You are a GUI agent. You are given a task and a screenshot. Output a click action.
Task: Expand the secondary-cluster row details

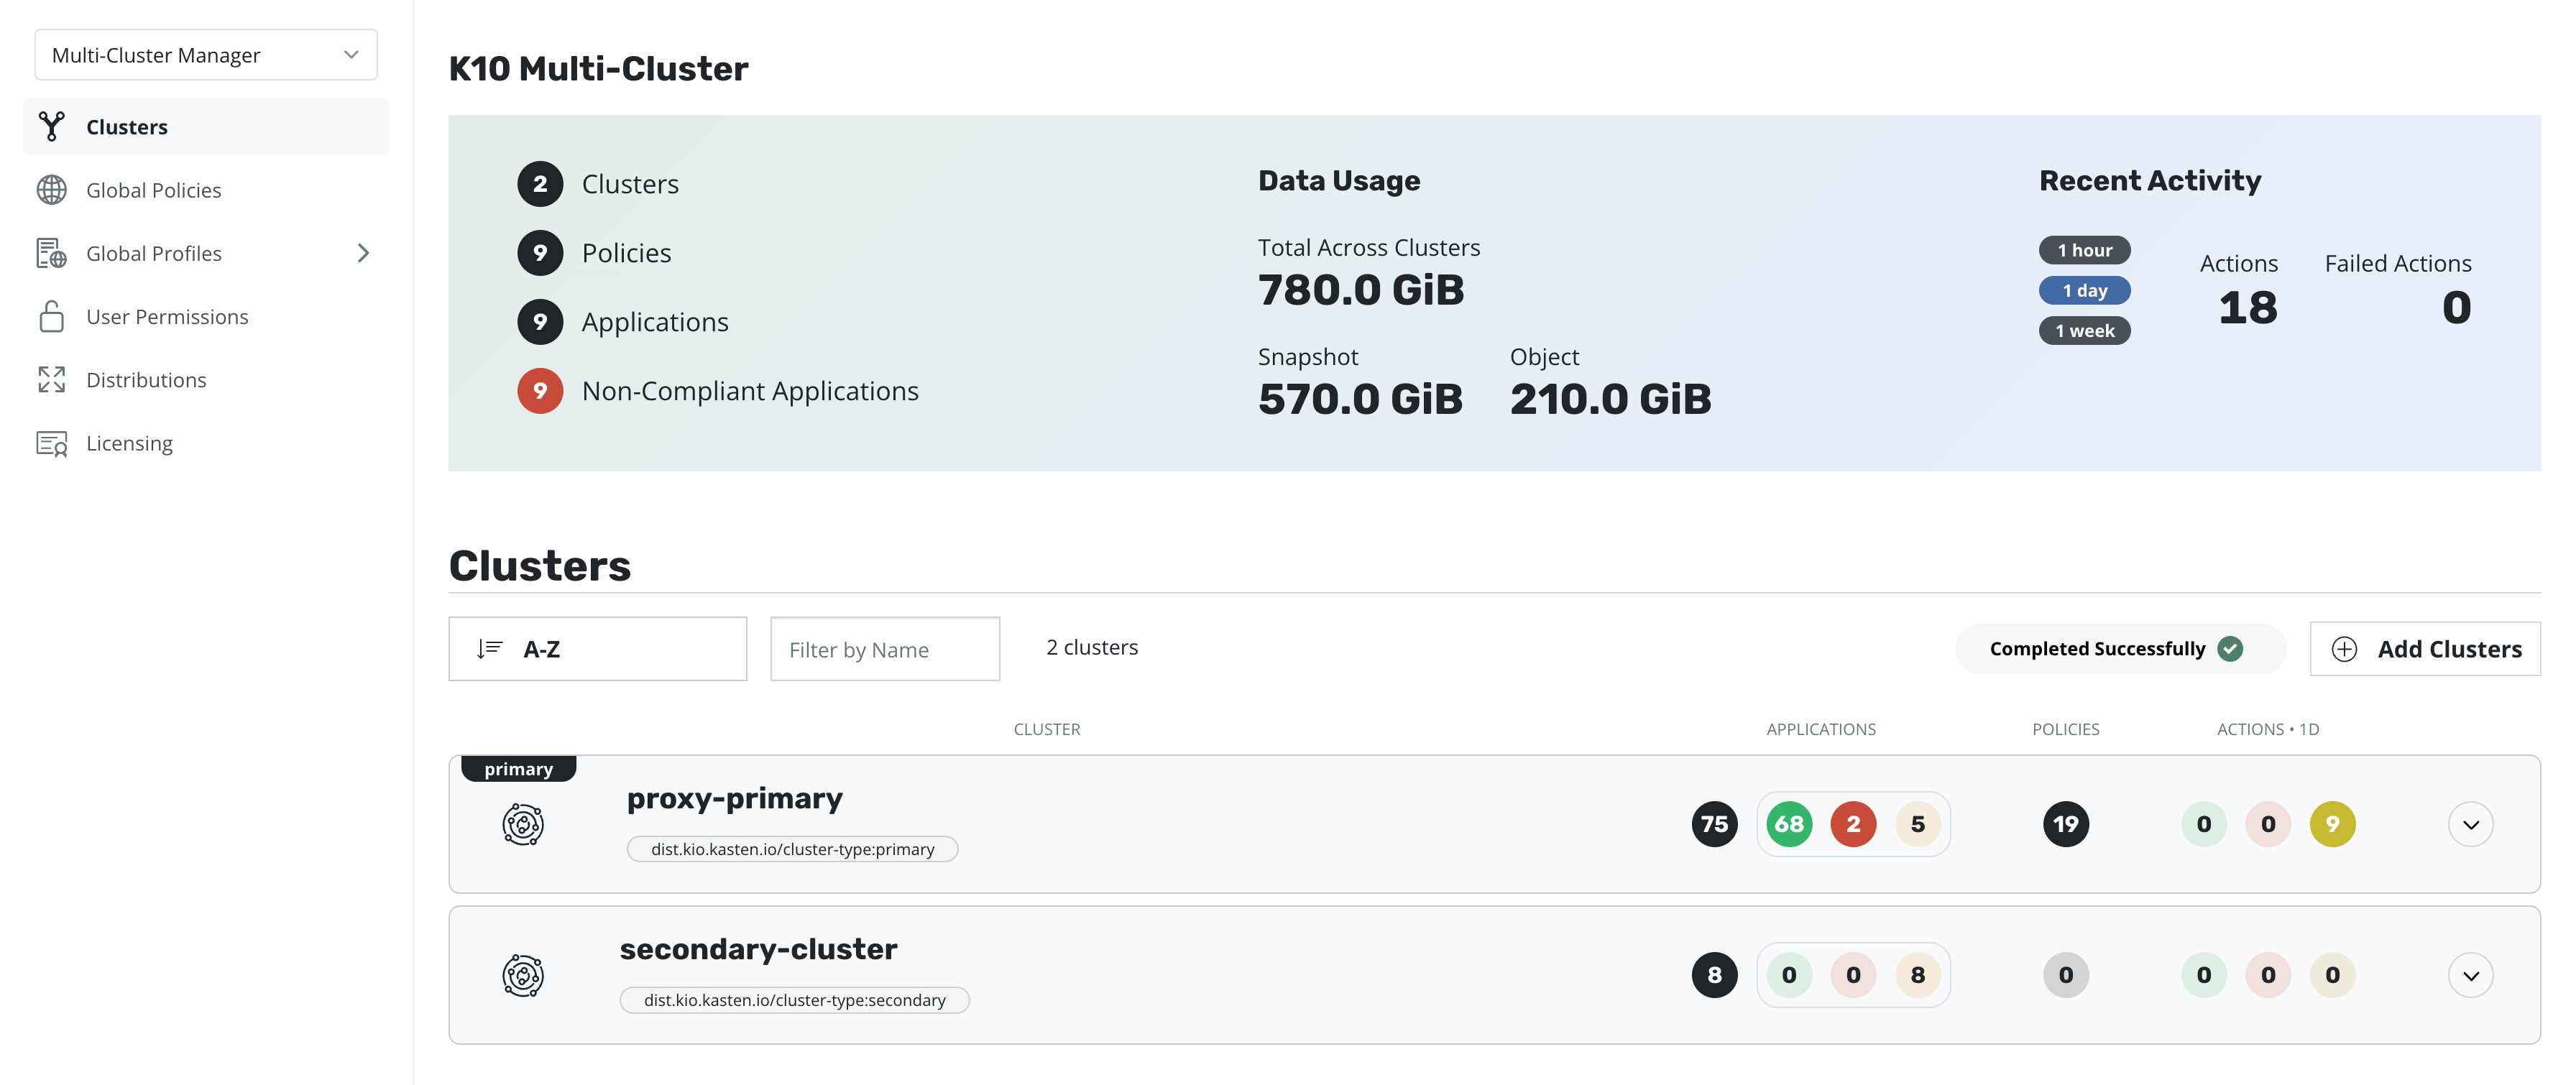[x=2469, y=976]
